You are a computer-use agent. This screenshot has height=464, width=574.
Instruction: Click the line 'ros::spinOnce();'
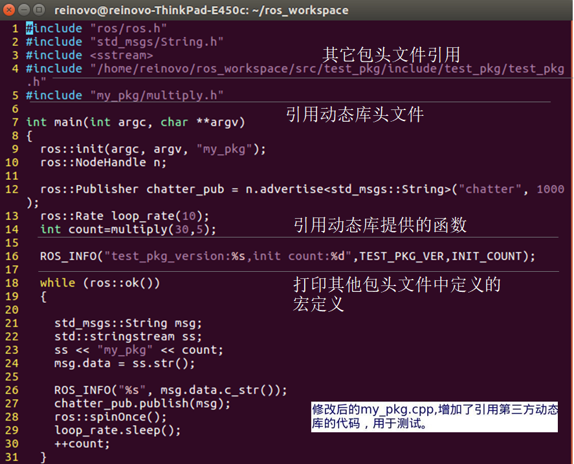(111, 417)
